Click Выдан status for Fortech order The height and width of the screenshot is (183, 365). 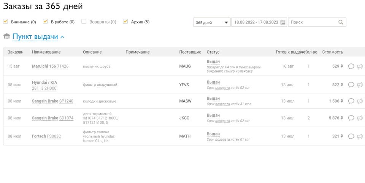[213, 134]
